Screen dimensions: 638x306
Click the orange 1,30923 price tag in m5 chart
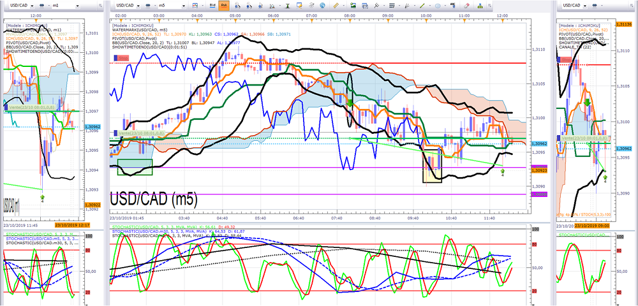pyautogui.click(x=539, y=171)
